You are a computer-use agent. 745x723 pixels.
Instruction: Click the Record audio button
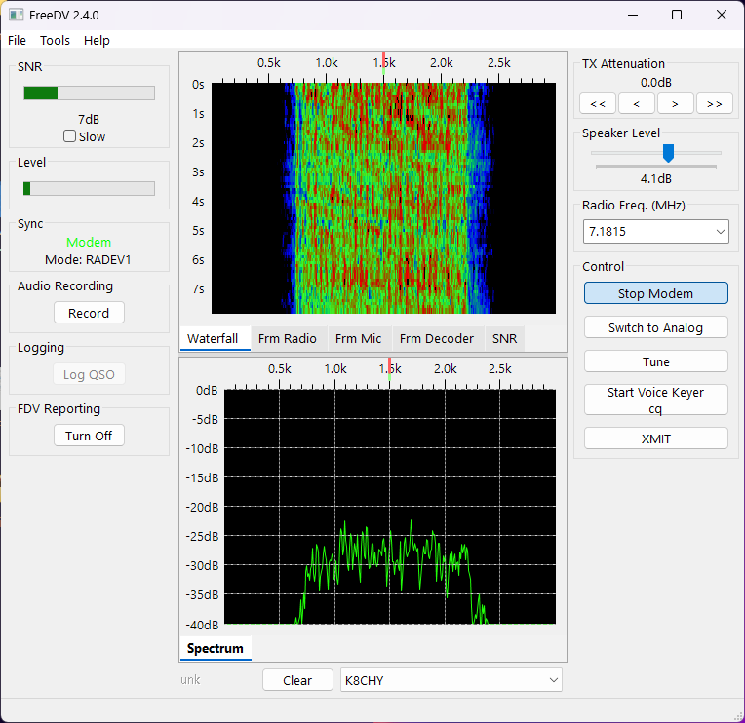(x=89, y=313)
